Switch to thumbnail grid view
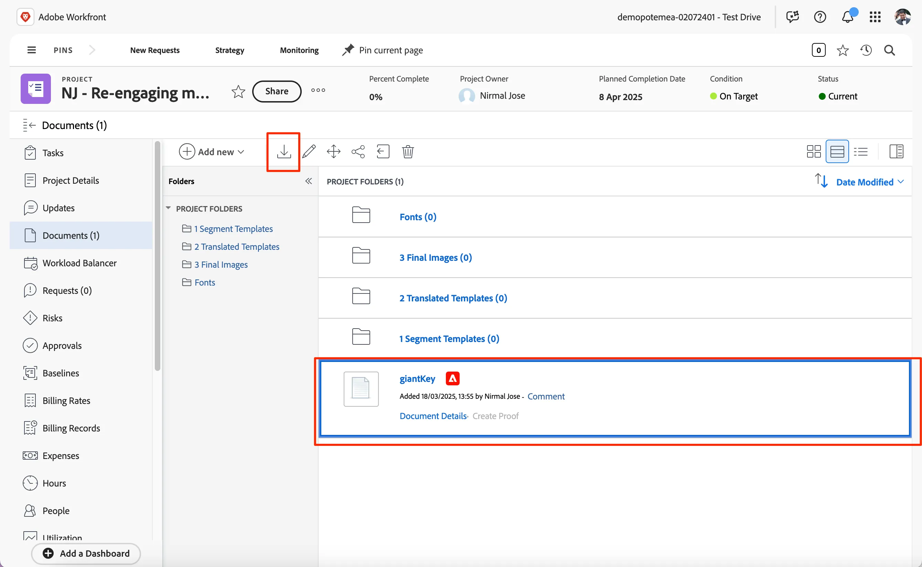Image resolution: width=922 pixels, height=567 pixels. [x=814, y=151]
